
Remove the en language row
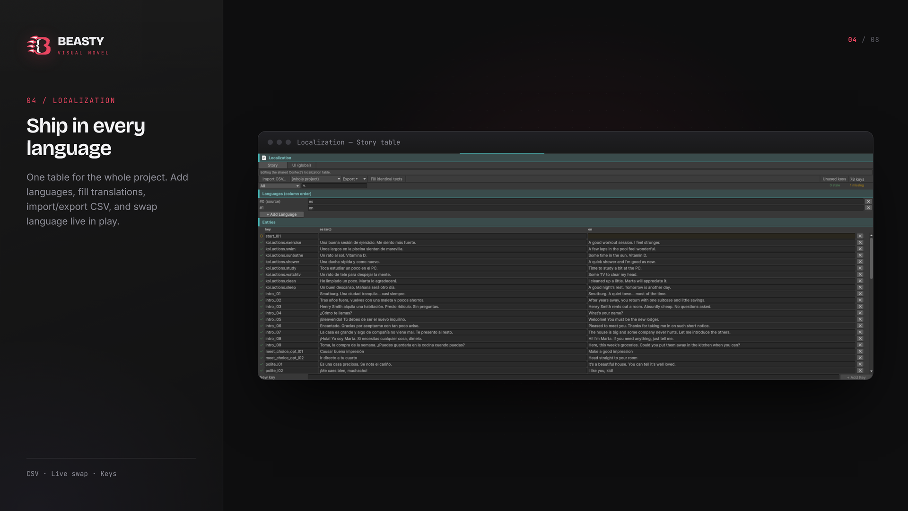[868, 208]
